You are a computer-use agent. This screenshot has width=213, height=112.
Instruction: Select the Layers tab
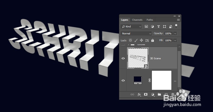point(125,20)
